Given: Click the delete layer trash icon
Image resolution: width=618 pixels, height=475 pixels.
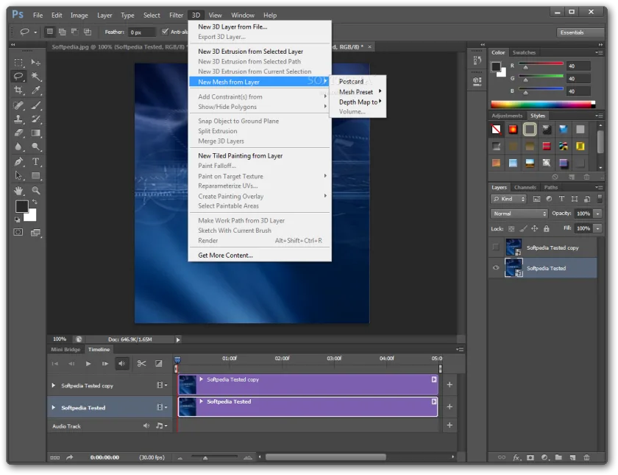Looking at the screenshot, I should coord(586,457).
